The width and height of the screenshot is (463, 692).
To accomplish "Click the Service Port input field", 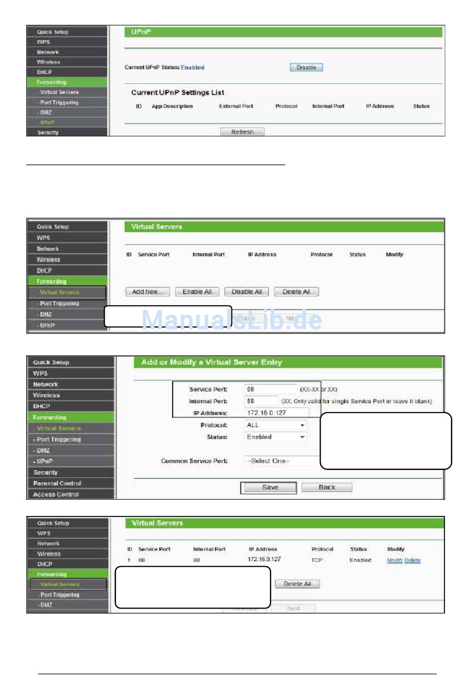I will point(270,389).
